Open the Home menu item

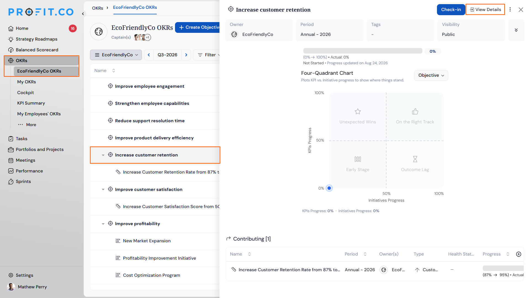[x=22, y=28]
